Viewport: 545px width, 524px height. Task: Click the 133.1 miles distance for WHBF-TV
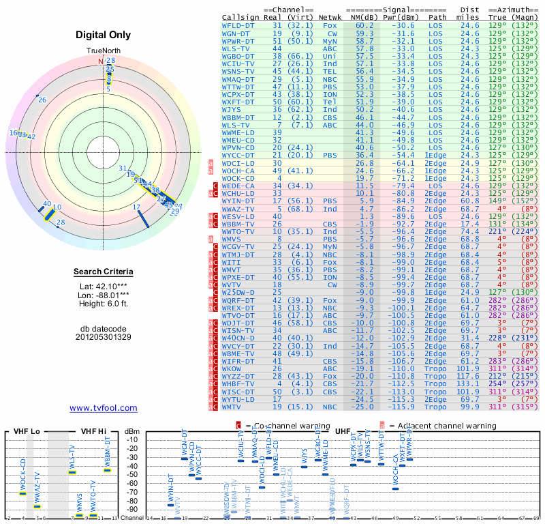tap(467, 383)
